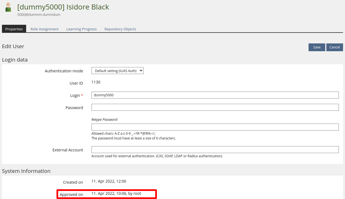The width and height of the screenshot is (345, 199).
Task: Focus the Login field containing dummy5000
Action: [215, 95]
